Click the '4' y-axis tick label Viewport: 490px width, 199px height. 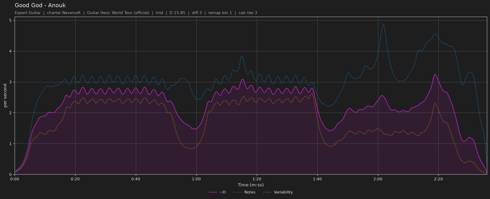point(11,51)
